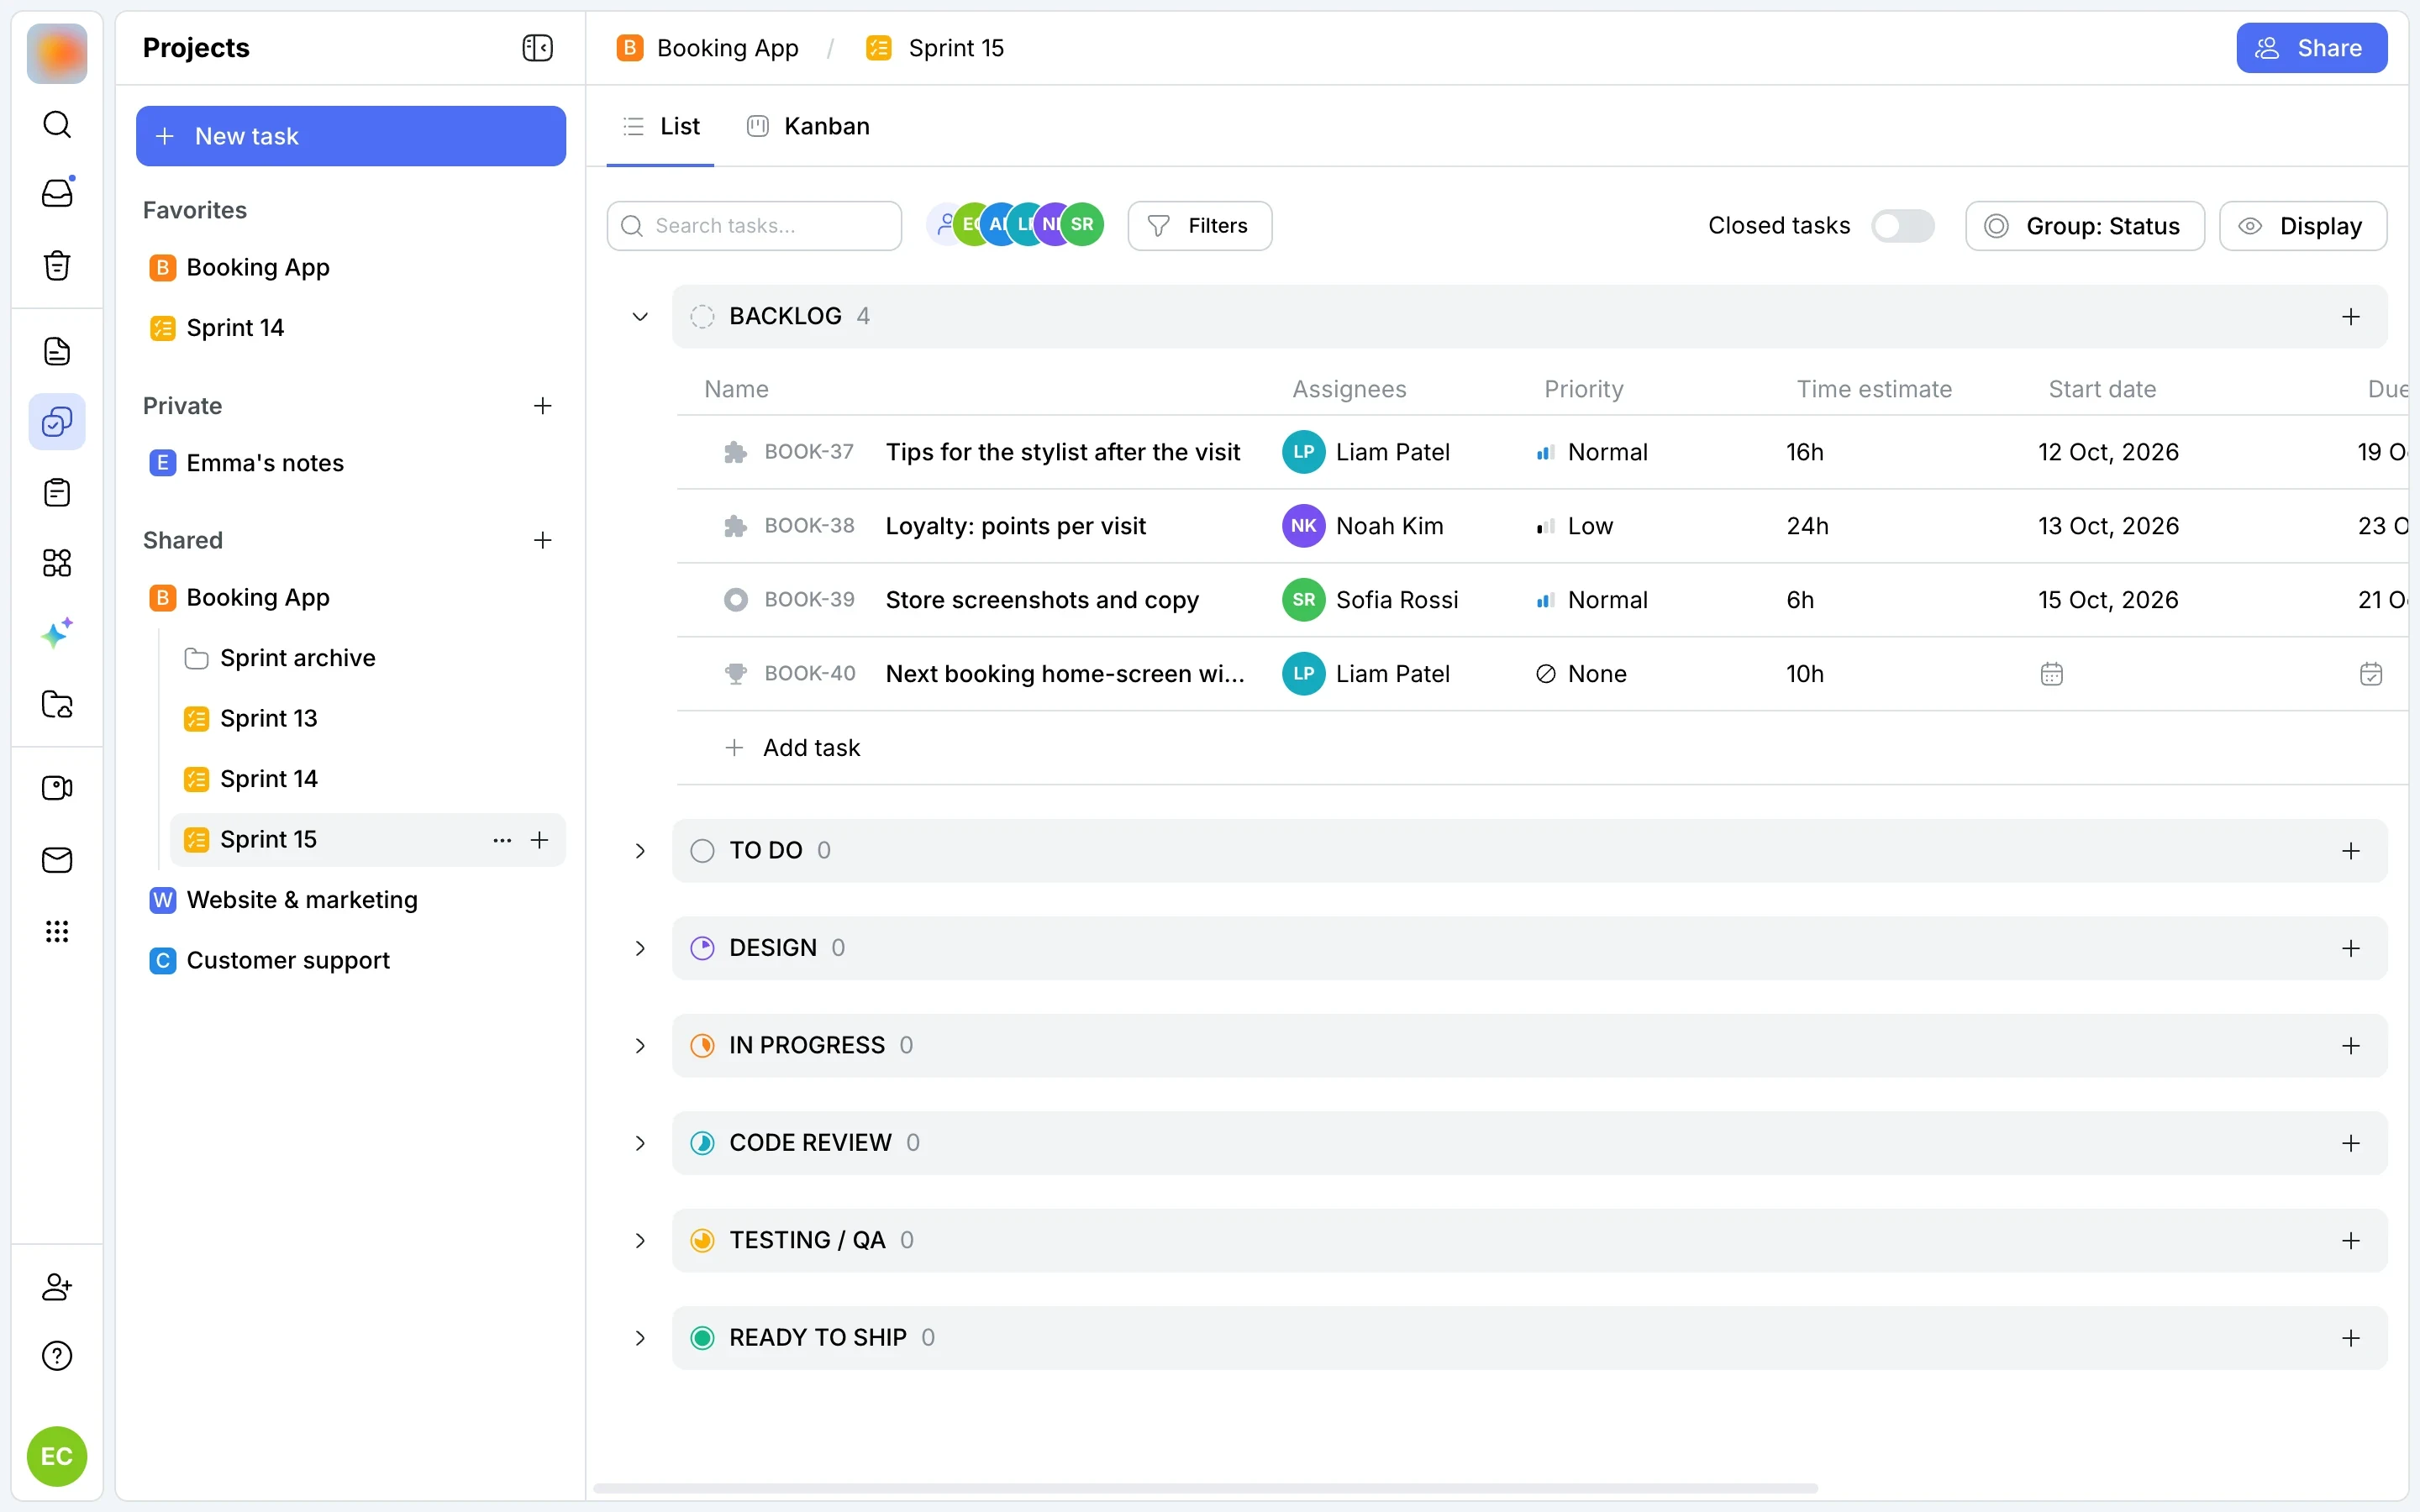Expand the IN PROGRESS group

pyautogui.click(x=640, y=1046)
